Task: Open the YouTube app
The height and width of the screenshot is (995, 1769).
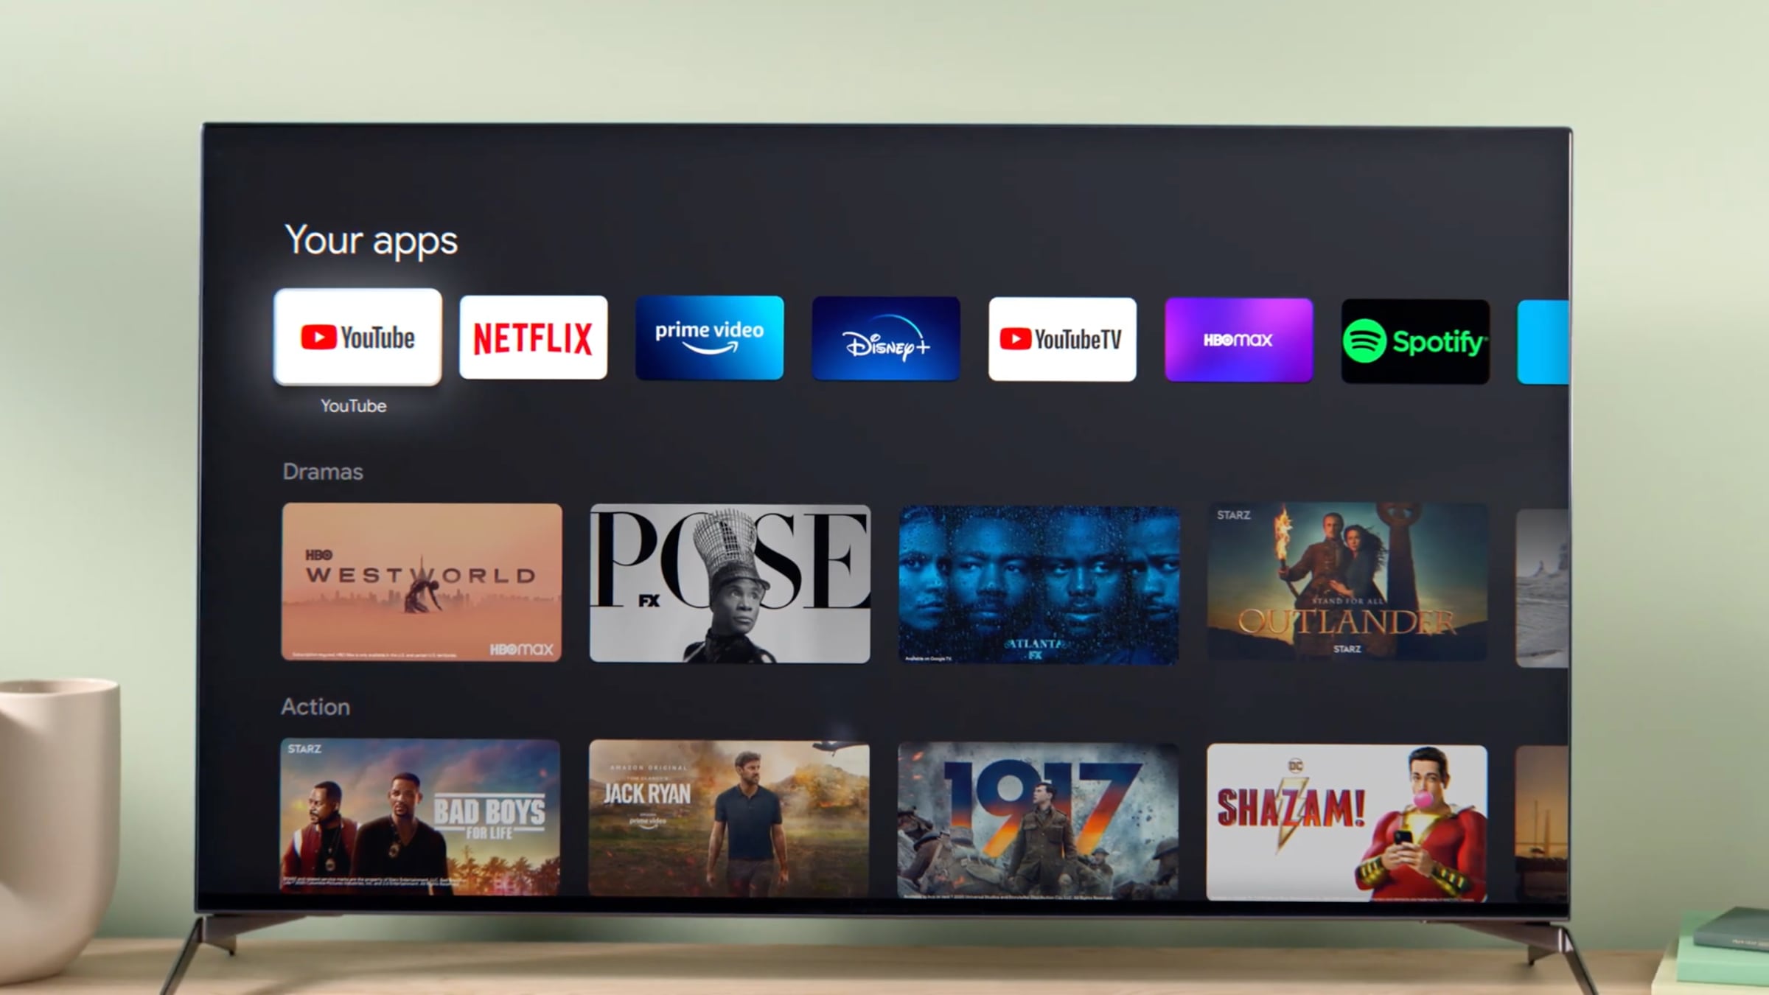Action: tap(354, 337)
